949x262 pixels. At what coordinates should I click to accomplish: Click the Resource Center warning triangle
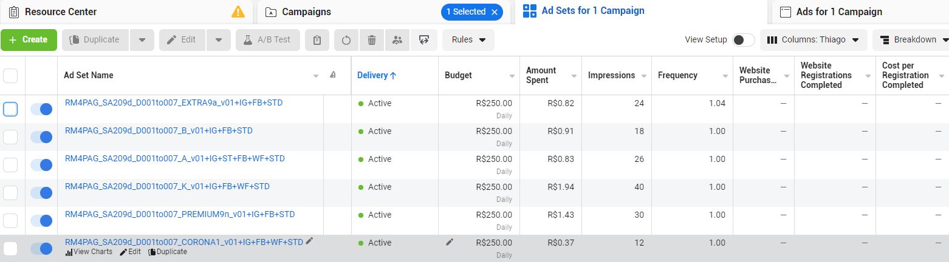238,12
